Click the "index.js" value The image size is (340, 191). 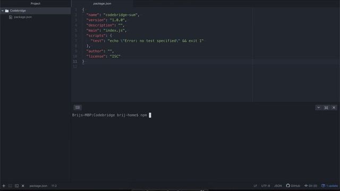coord(114,31)
